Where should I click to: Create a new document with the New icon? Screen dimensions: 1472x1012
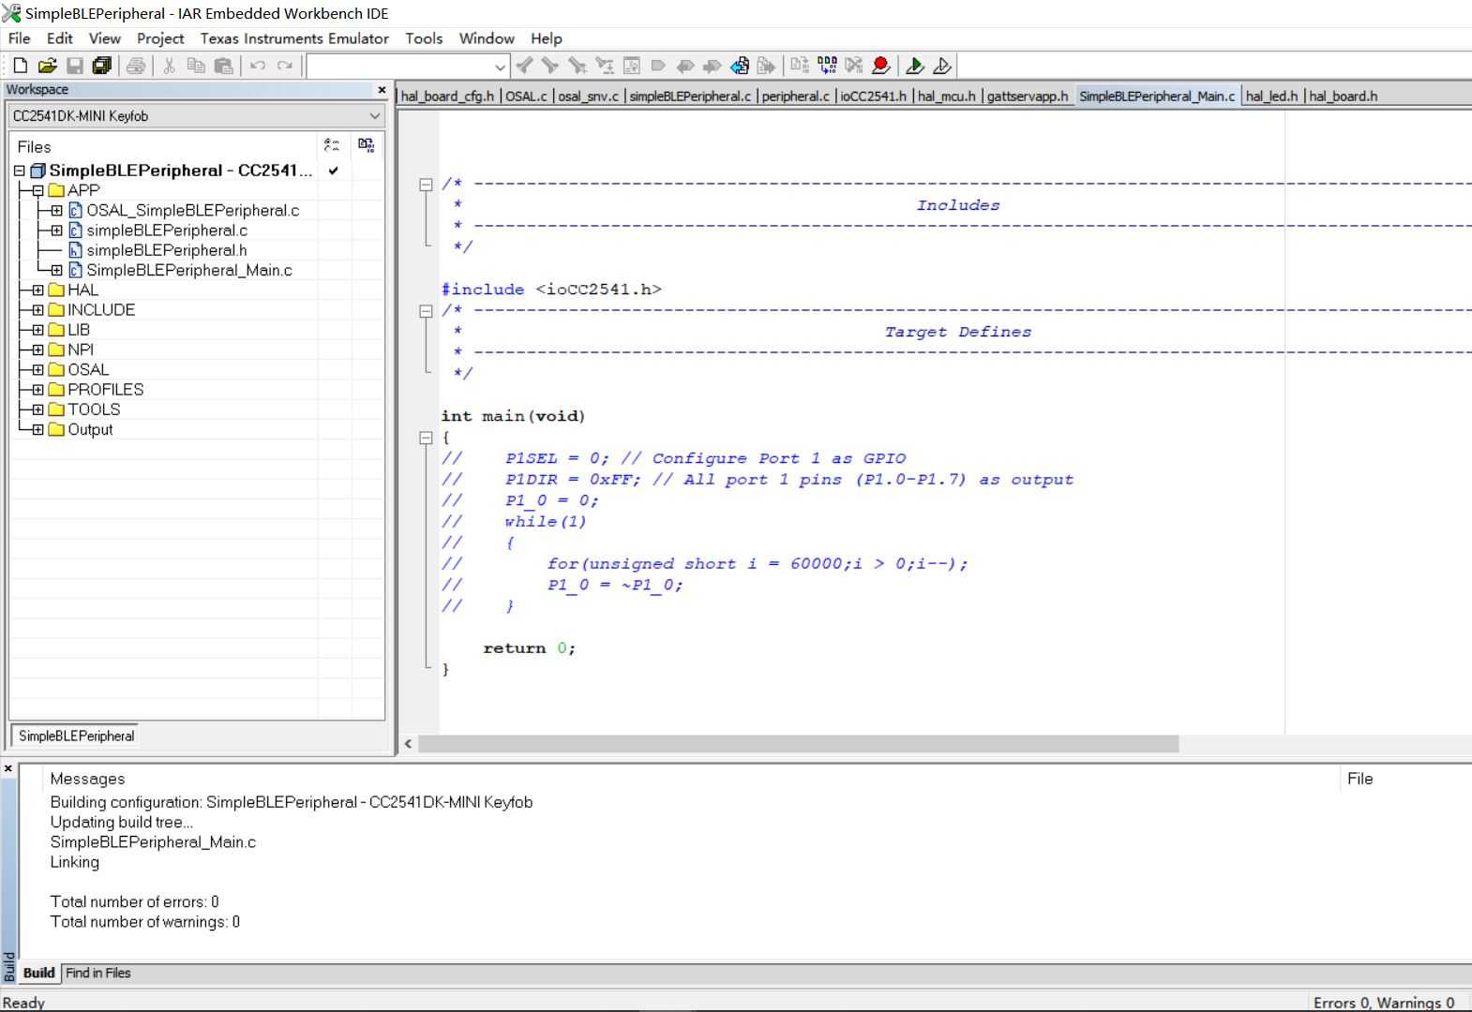[21, 66]
